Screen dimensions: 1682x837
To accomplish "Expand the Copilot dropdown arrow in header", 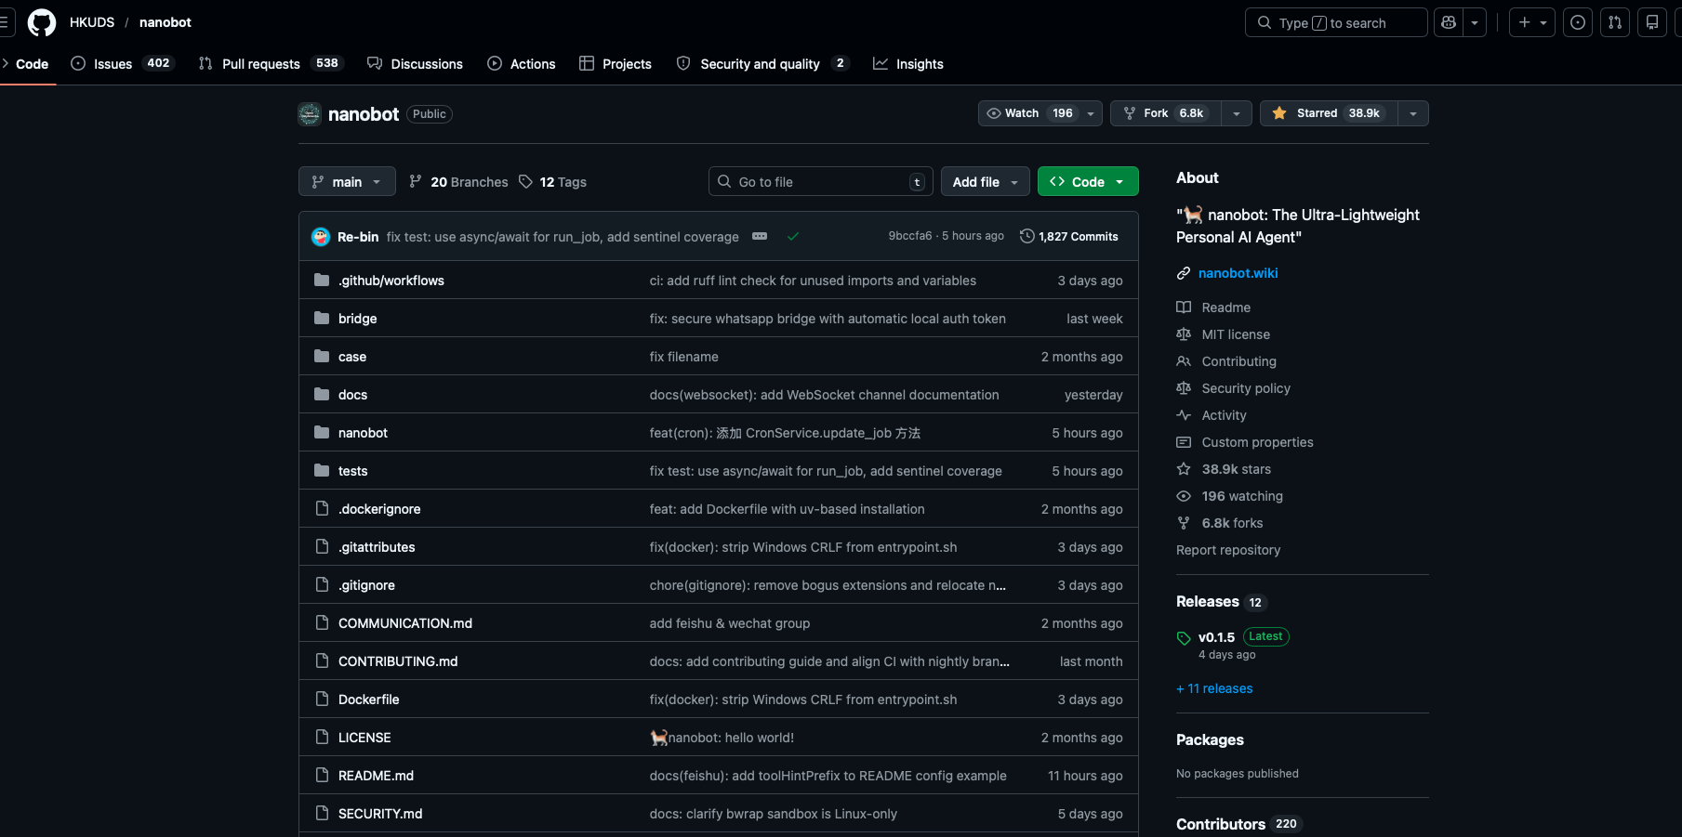I will tap(1475, 22).
